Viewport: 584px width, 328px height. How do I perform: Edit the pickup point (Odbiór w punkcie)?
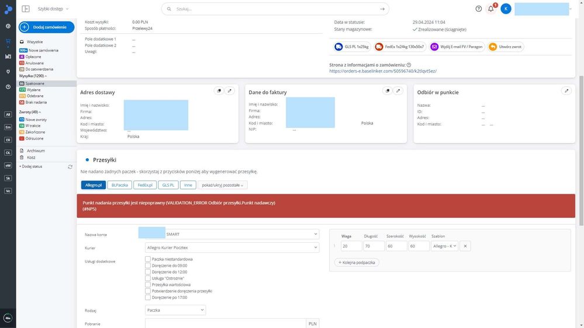coord(566,90)
